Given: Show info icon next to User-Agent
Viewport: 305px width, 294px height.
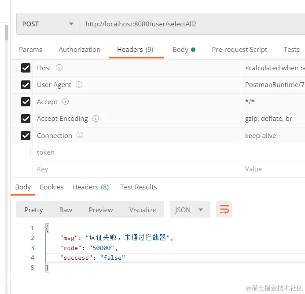Looking at the screenshot, I should point(79,84).
